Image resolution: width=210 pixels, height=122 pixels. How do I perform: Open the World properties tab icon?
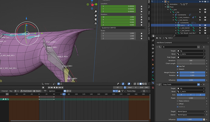tap(153, 60)
